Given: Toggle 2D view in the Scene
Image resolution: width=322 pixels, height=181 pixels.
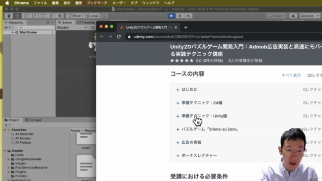Looking at the screenshot, I should coord(93,27).
